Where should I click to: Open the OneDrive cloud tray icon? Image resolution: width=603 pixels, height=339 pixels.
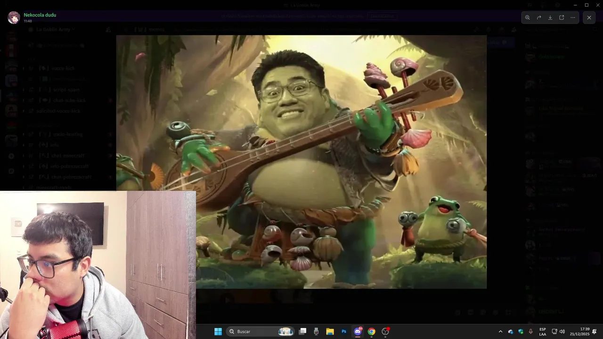tap(511, 331)
